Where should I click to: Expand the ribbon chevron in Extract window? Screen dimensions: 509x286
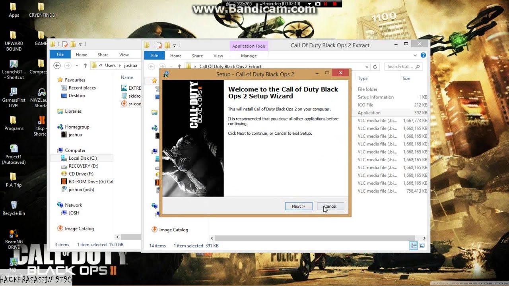tap(415, 55)
